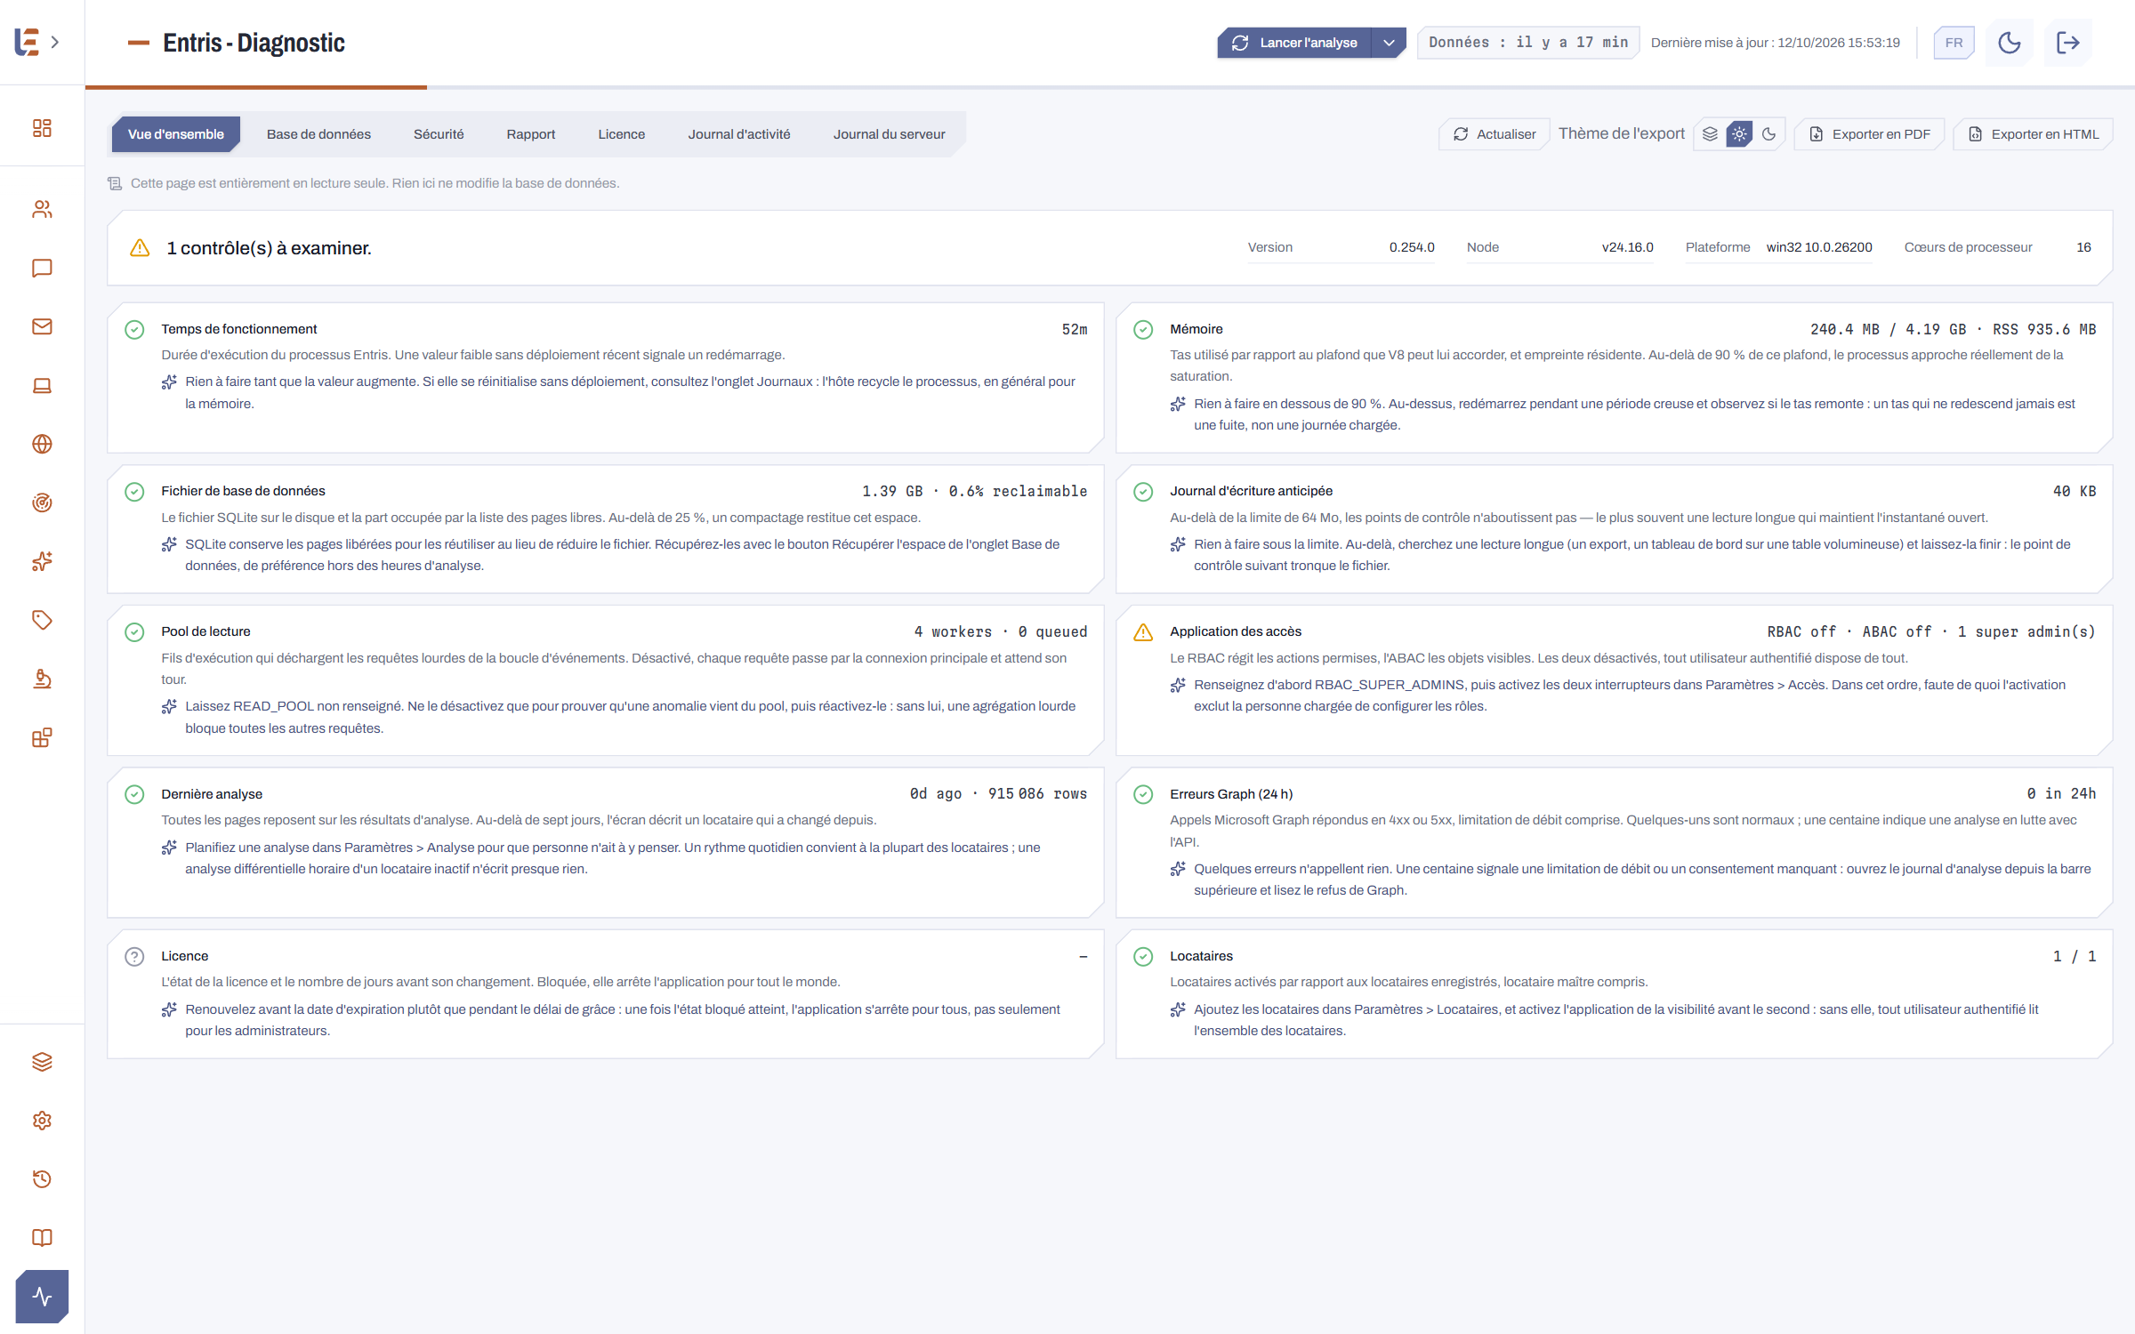Expand the Lancer l'analyse dropdown arrow
The height and width of the screenshot is (1334, 2135).
[1389, 43]
